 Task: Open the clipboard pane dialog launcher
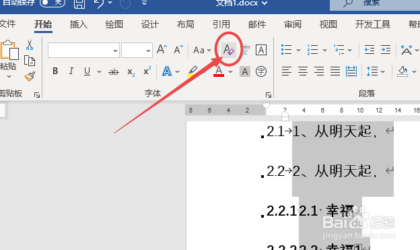[37, 95]
